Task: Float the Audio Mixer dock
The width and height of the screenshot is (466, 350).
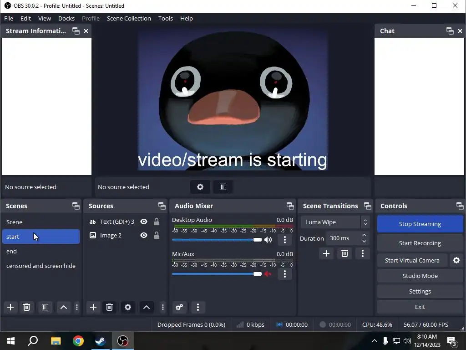Action: click(x=290, y=206)
